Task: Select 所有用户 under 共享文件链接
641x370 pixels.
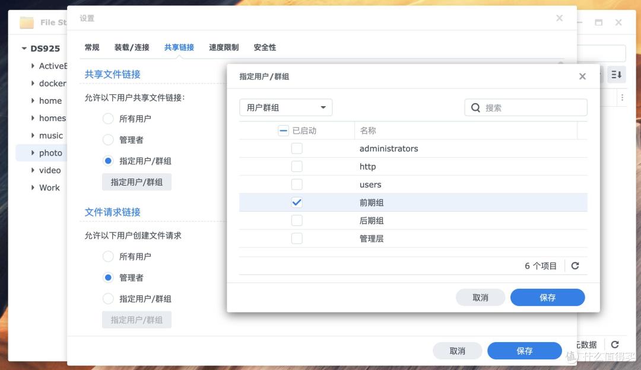Action: [108, 119]
